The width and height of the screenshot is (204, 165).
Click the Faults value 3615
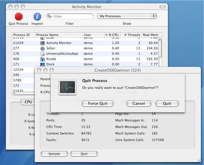85,140
